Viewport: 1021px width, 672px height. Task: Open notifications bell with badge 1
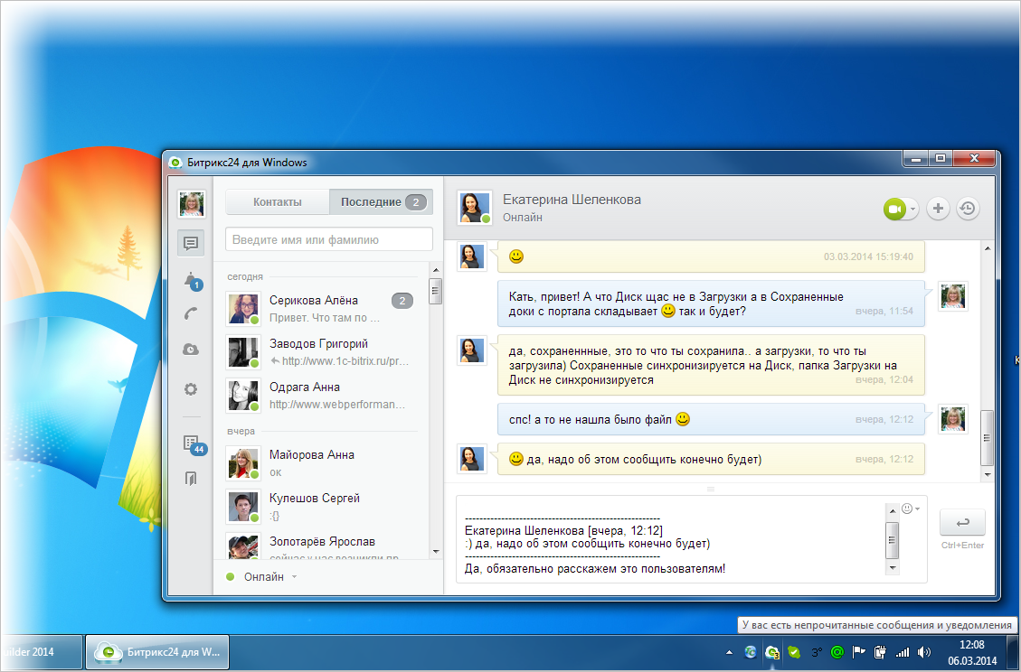192,281
